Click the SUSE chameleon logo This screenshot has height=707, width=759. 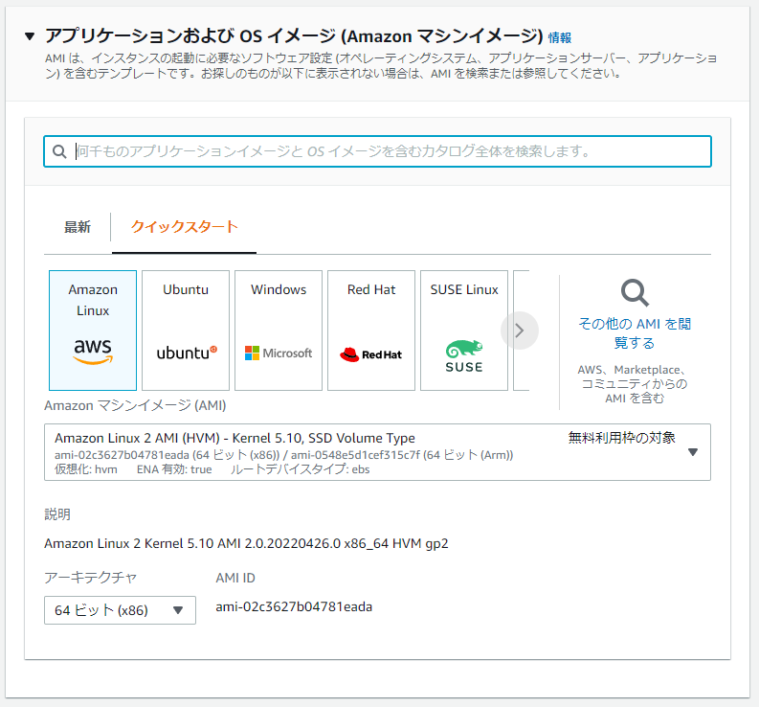[464, 356]
